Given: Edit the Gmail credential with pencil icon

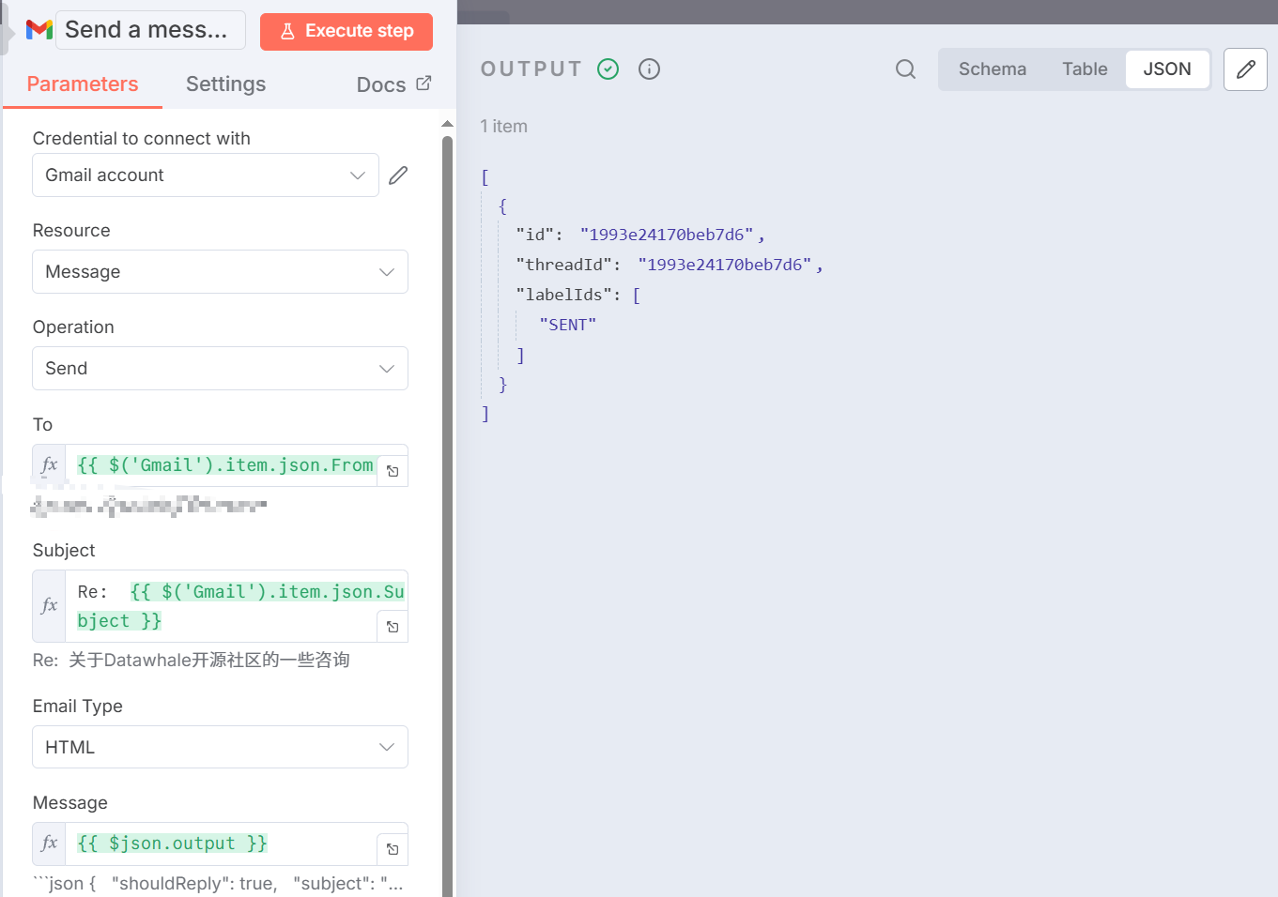Looking at the screenshot, I should 398,175.
